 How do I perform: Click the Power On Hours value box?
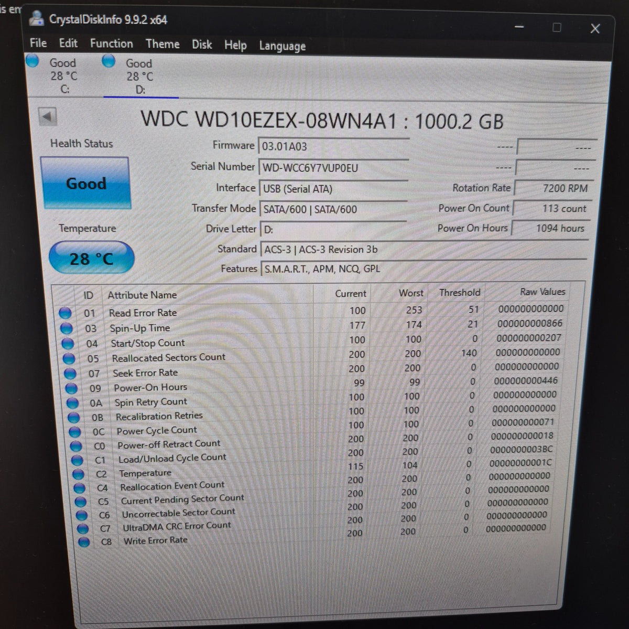pos(550,228)
